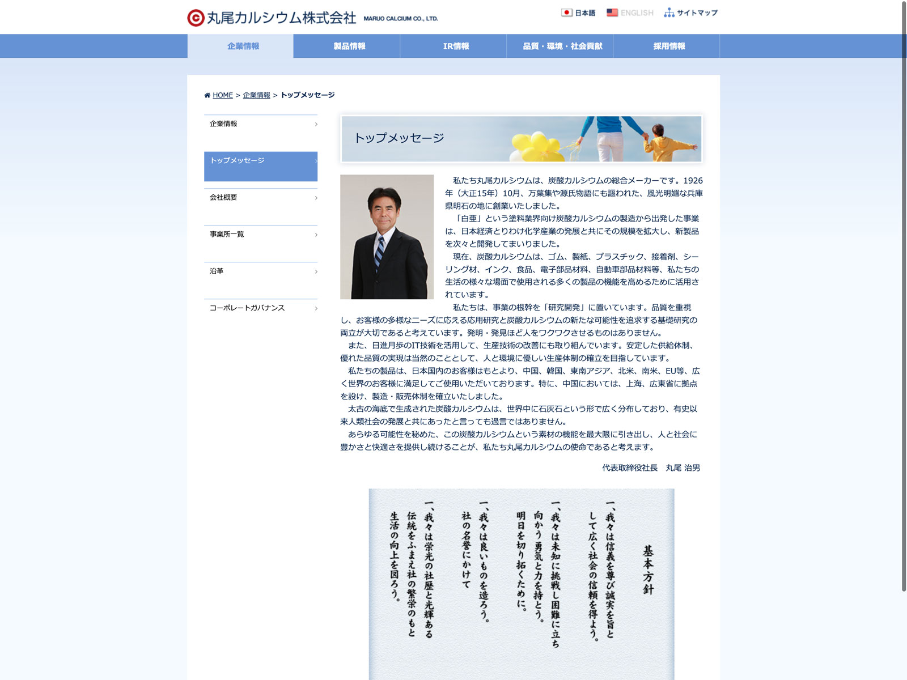Click the president's portrait photo
This screenshot has width=907, height=680.
coord(387,237)
